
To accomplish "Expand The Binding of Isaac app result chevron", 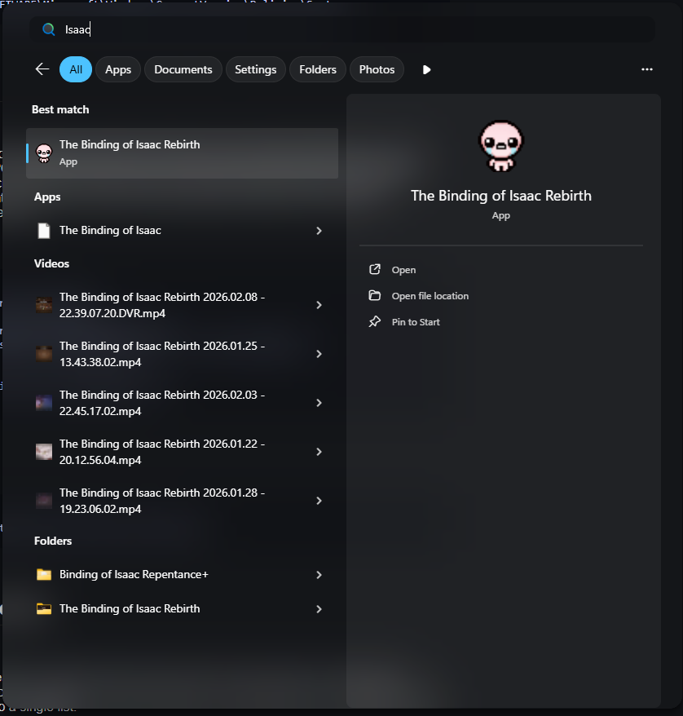I will 319,231.
